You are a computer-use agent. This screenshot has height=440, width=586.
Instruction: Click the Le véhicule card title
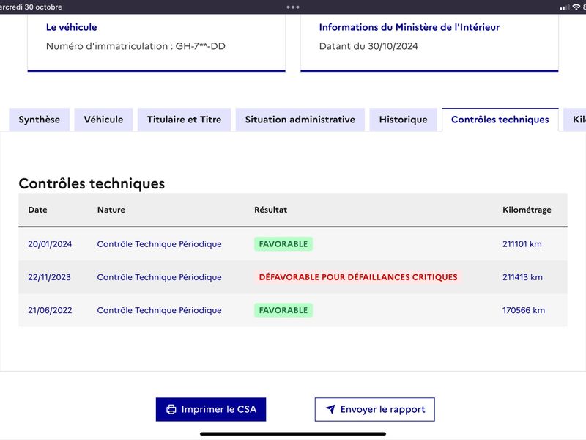(71, 27)
